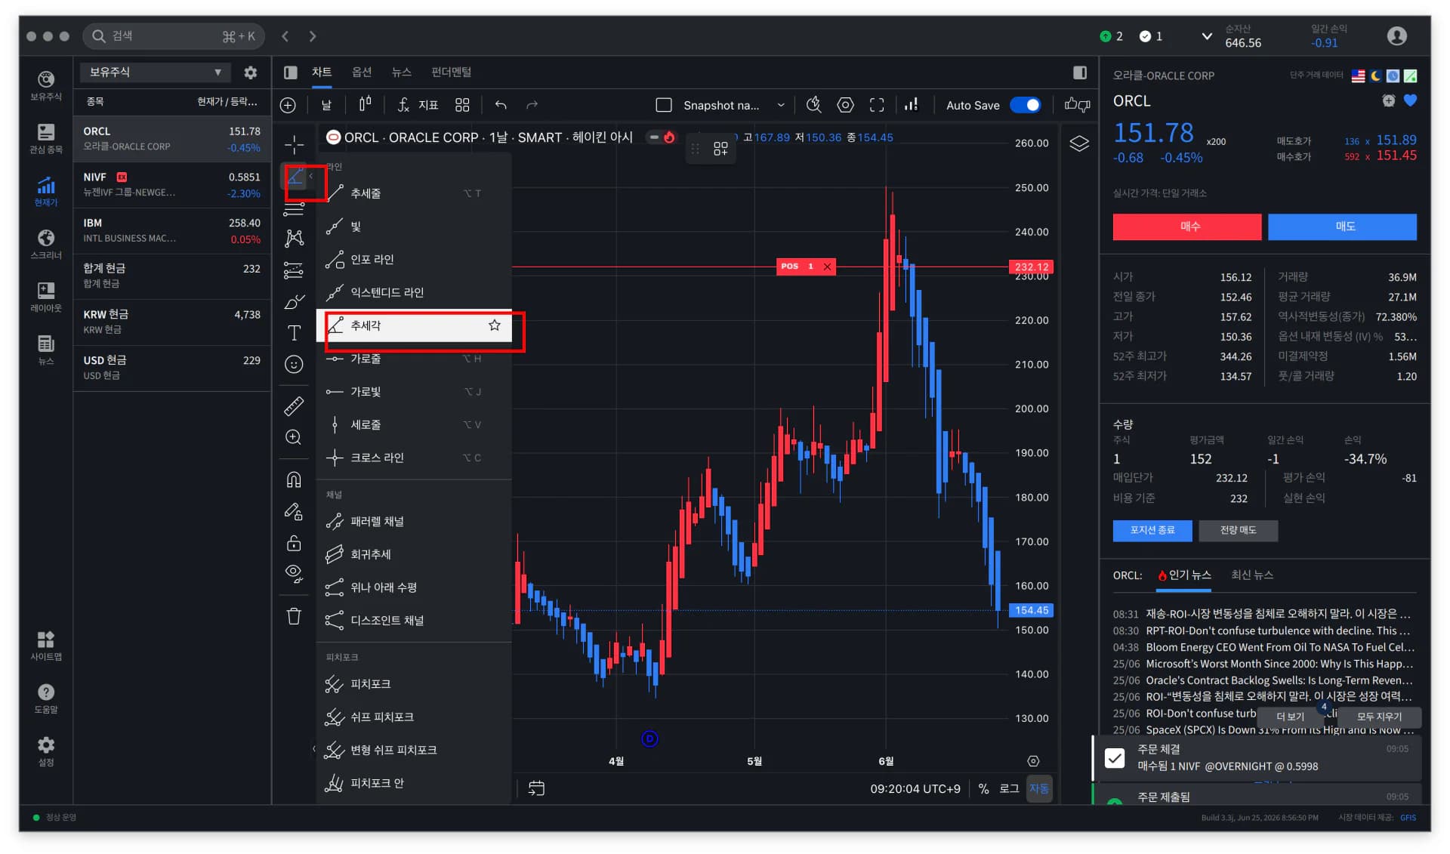
Task: Activate the zoom in tool
Action: tap(294, 437)
